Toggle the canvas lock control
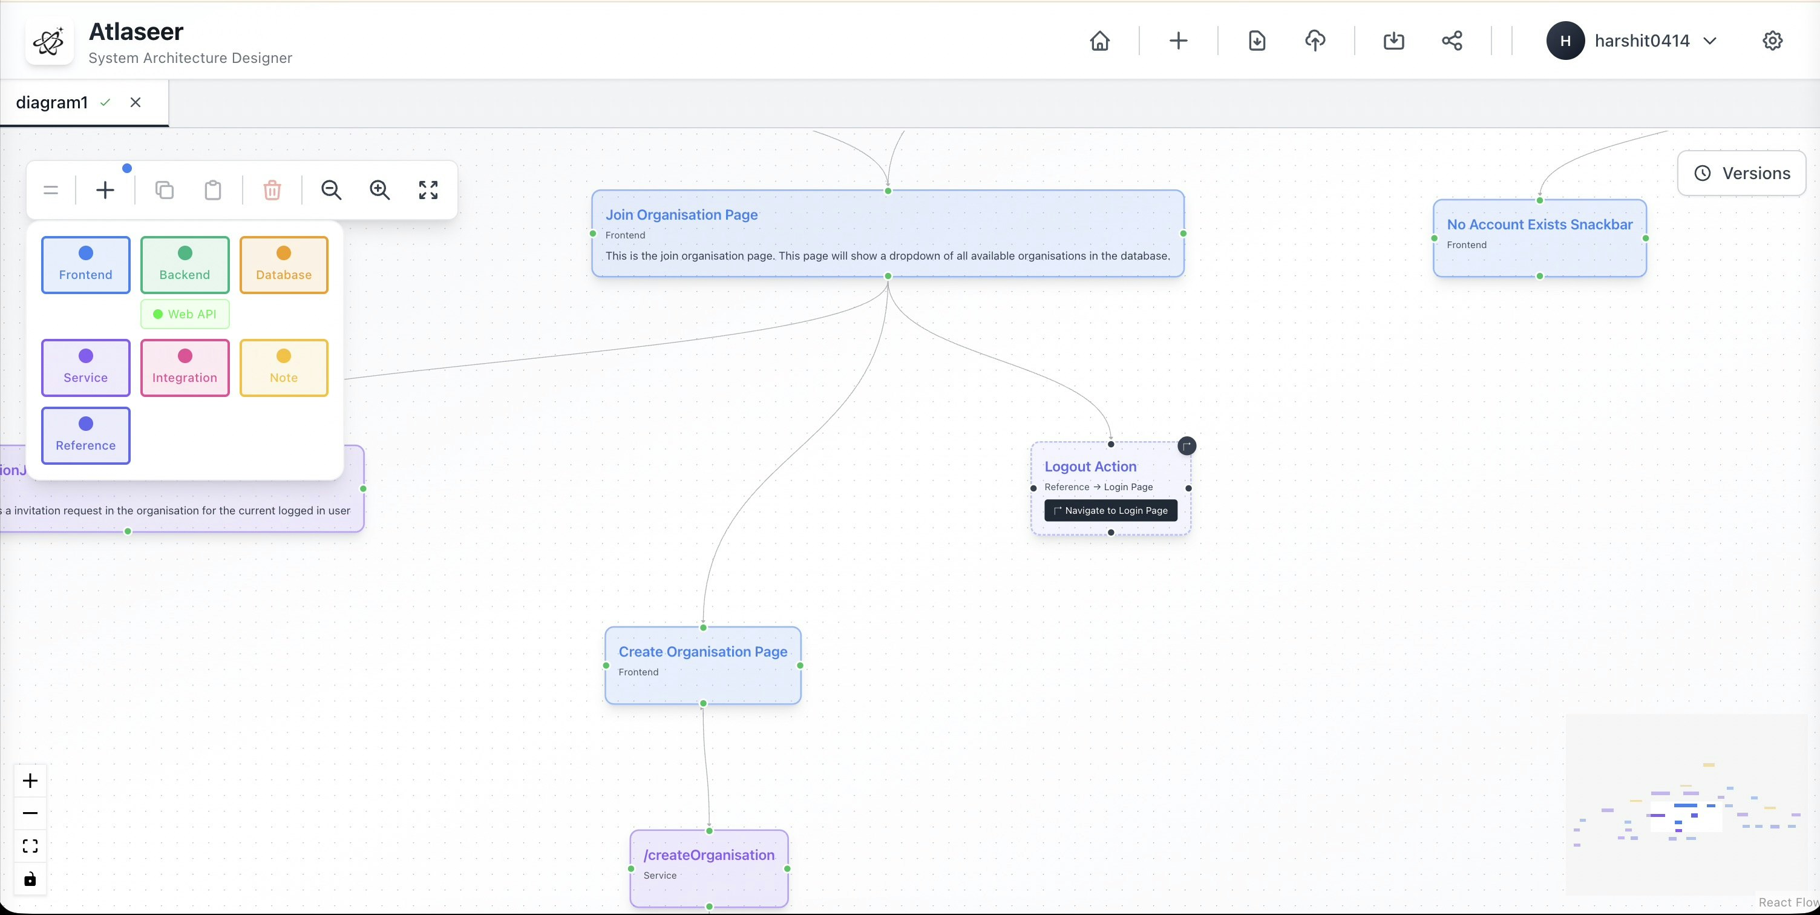The height and width of the screenshot is (915, 1820). 30,879
